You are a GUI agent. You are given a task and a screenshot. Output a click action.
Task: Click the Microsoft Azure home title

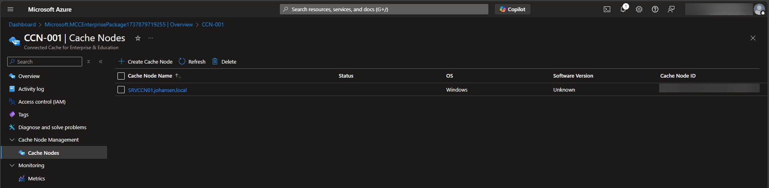click(x=50, y=9)
